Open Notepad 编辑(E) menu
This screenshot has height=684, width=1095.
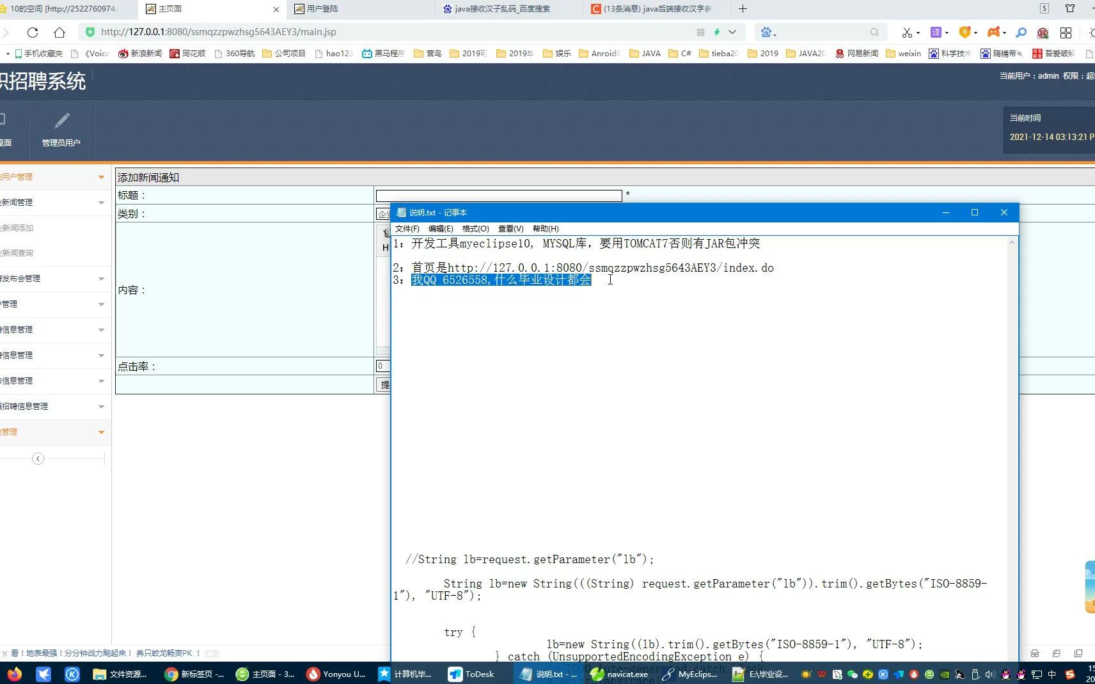441,229
